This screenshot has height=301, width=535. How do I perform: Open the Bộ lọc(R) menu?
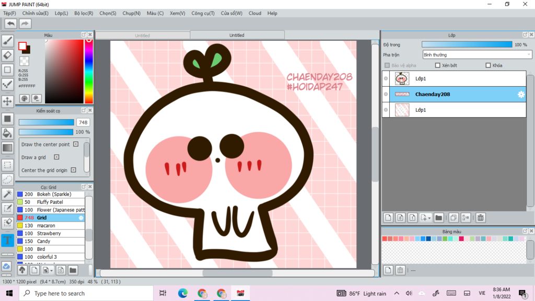84,13
